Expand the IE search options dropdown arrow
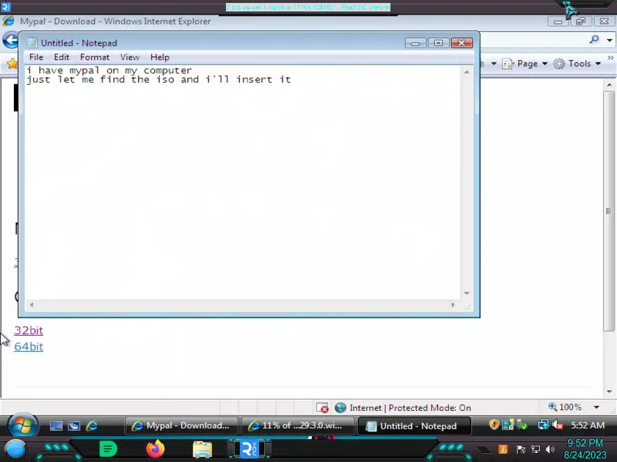 pyautogui.click(x=610, y=40)
